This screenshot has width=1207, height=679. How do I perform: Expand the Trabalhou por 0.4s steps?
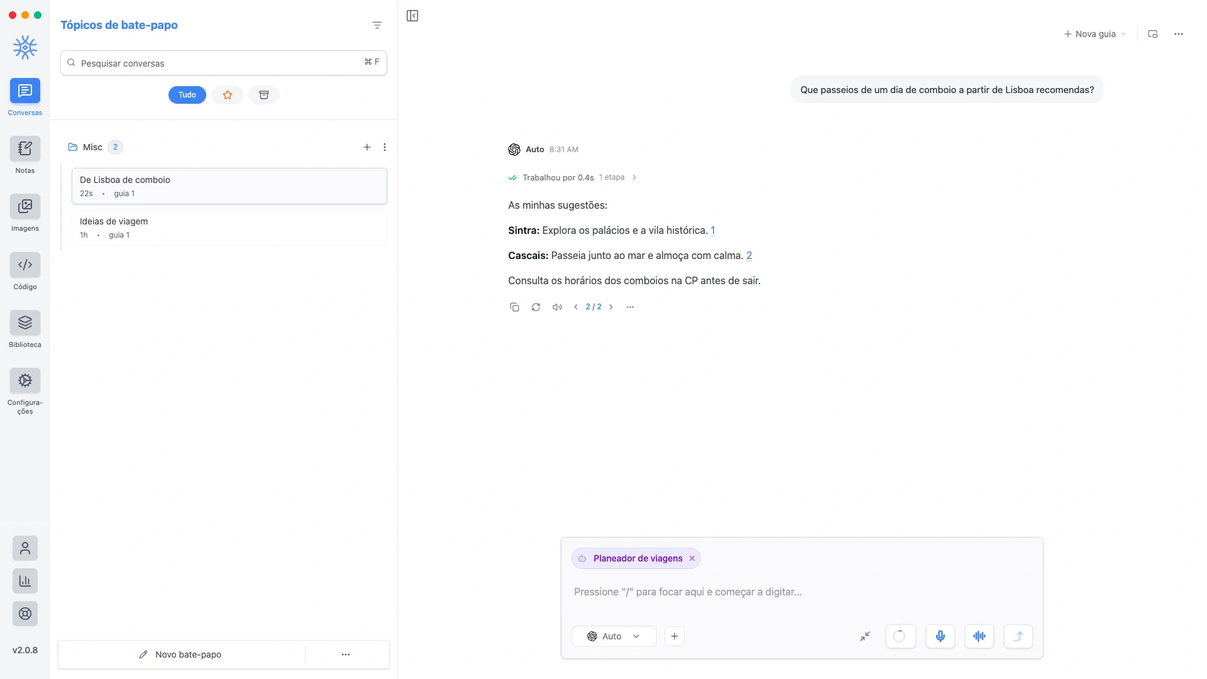(x=573, y=177)
